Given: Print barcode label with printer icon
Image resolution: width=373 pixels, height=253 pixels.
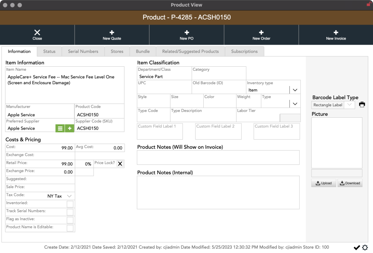Looking at the screenshot, I should [362, 105].
